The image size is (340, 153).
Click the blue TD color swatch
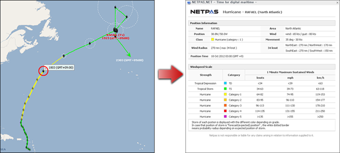(225, 83)
